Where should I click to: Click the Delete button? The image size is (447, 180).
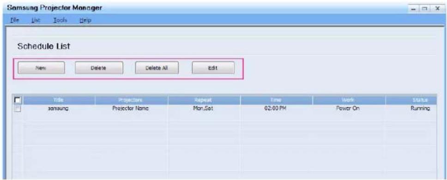click(99, 68)
